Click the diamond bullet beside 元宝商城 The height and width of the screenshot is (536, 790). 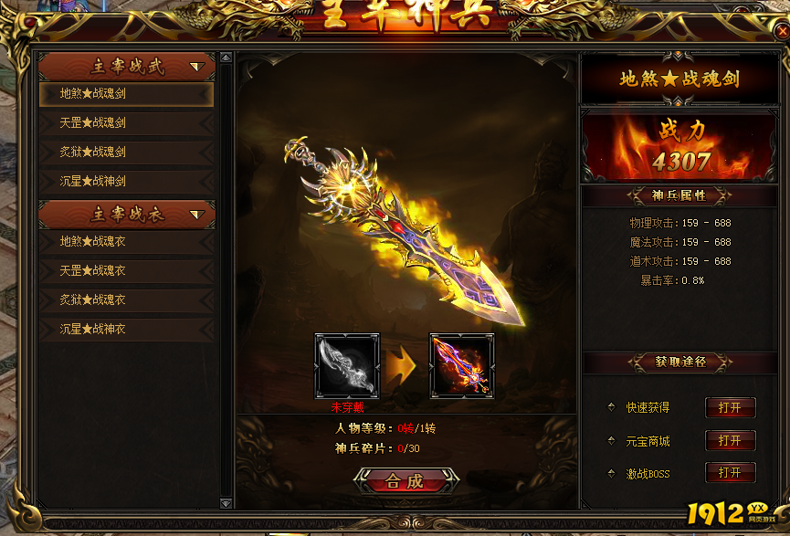pyautogui.click(x=611, y=441)
